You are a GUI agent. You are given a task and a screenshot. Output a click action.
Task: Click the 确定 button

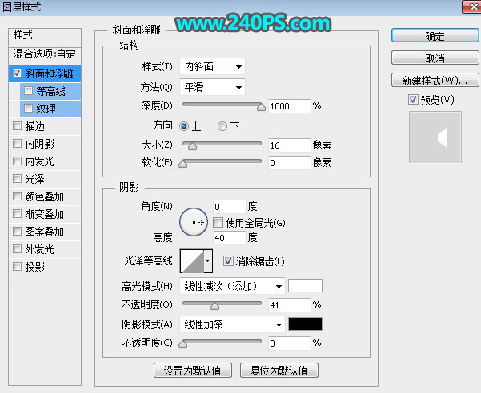pyautogui.click(x=435, y=36)
